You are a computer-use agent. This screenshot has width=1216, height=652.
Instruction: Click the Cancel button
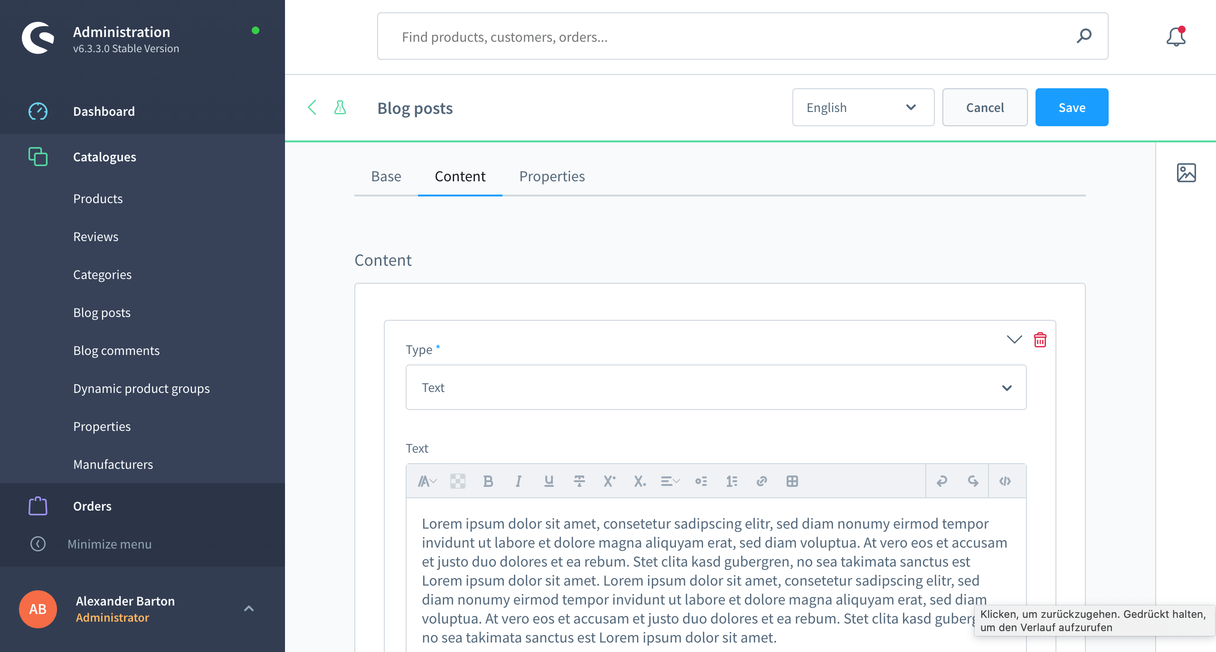985,107
